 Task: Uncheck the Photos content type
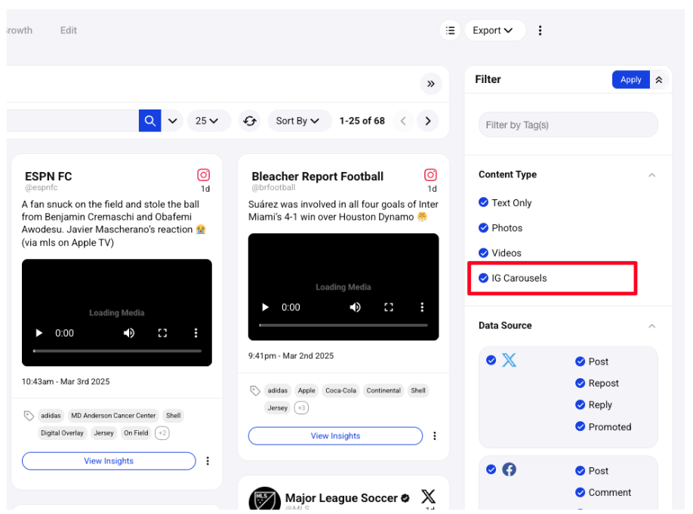[483, 228]
